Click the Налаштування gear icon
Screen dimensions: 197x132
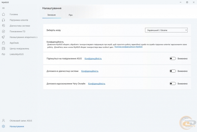pos(3,127)
